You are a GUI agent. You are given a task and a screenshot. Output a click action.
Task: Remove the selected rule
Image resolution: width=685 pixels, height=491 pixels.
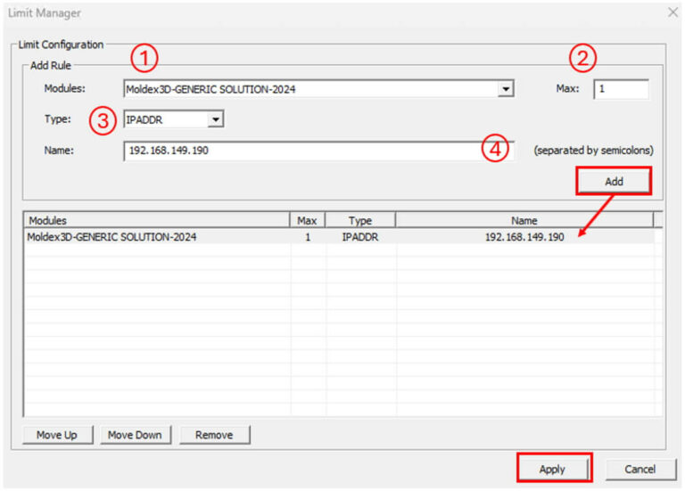point(214,435)
